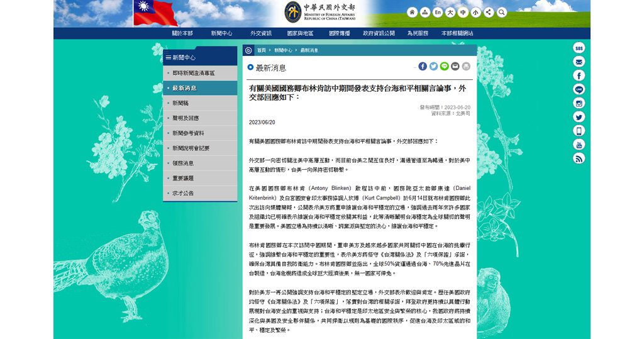Click the printer icon above the article
Screen dimensions: 644x339
(x=466, y=66)
